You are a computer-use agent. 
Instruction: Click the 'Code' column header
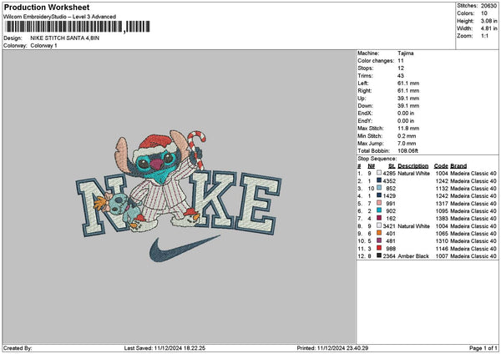point(441,166)
